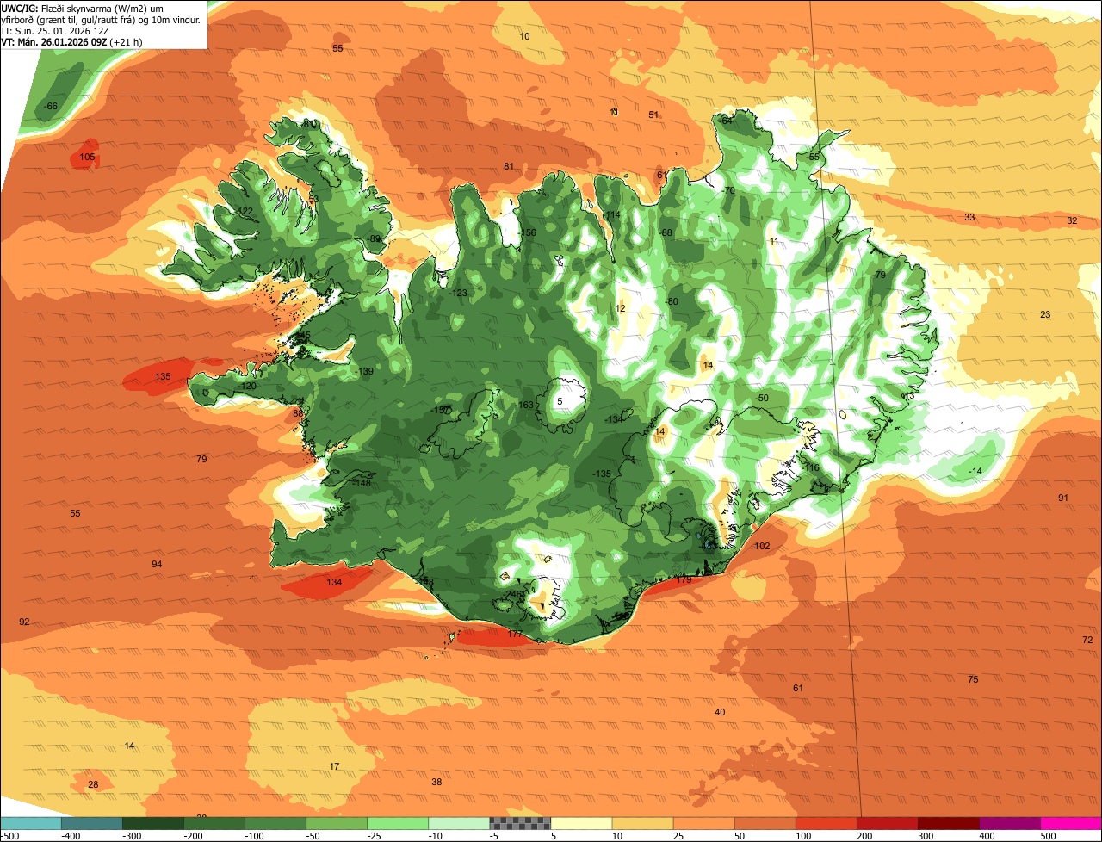Click the '102' value near the southeast coast

click(x=762, y=547)
